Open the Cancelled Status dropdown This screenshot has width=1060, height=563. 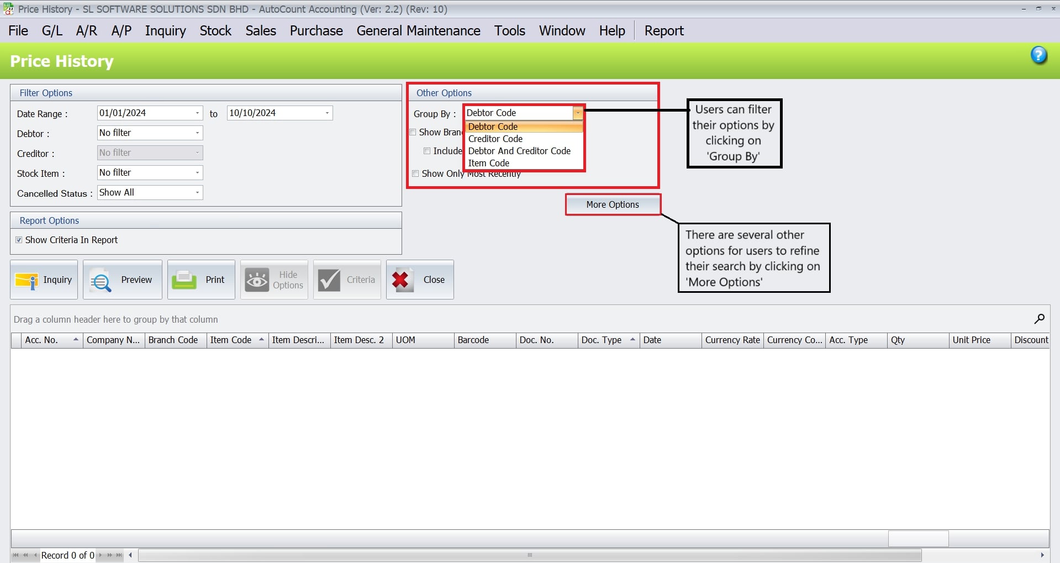pyautogui.click(x=197, y=192)
